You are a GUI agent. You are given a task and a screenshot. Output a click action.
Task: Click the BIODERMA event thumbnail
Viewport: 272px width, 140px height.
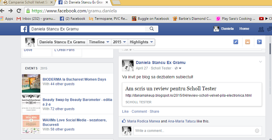pos(31,83)
